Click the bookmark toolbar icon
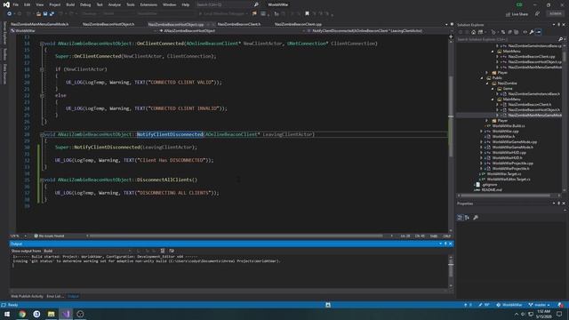 click(x=307, y=14)
